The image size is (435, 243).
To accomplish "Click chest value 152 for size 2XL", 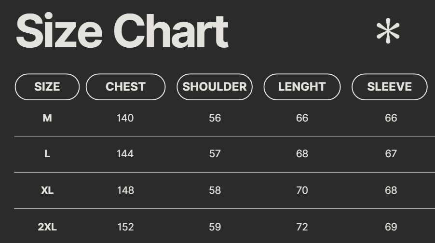I will 125,227.
